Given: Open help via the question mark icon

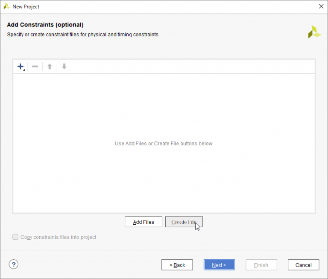Looking at the screenshot, I should tap(14, 264).
